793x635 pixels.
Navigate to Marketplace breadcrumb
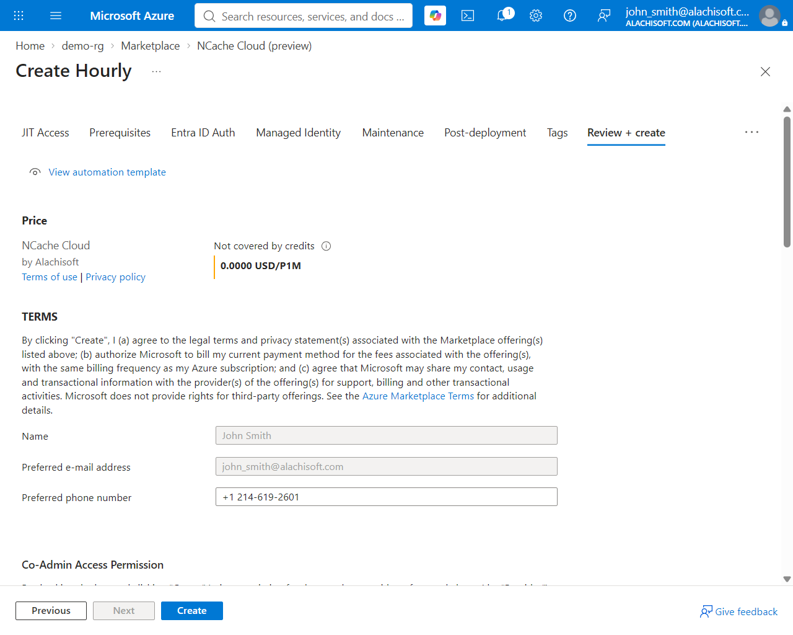[151, 46]
